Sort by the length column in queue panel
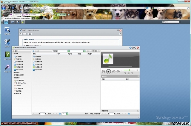Screen dimensions: 191x126 coord(131,79)
